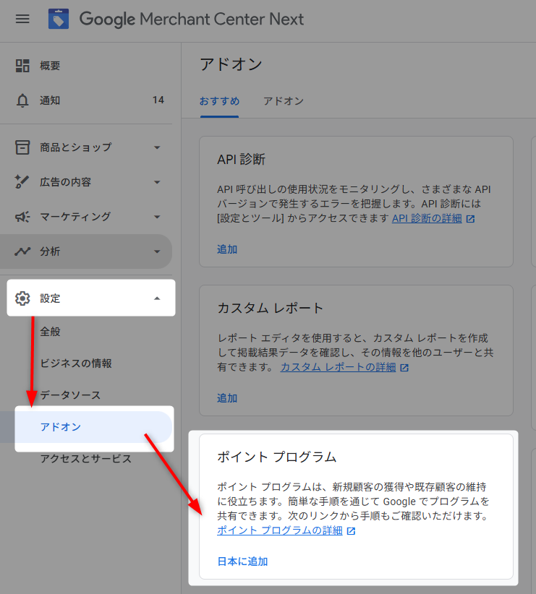Screen dimensions: 536x594
Task: Click the 設定 gear icon
Action: click(22, 298)
